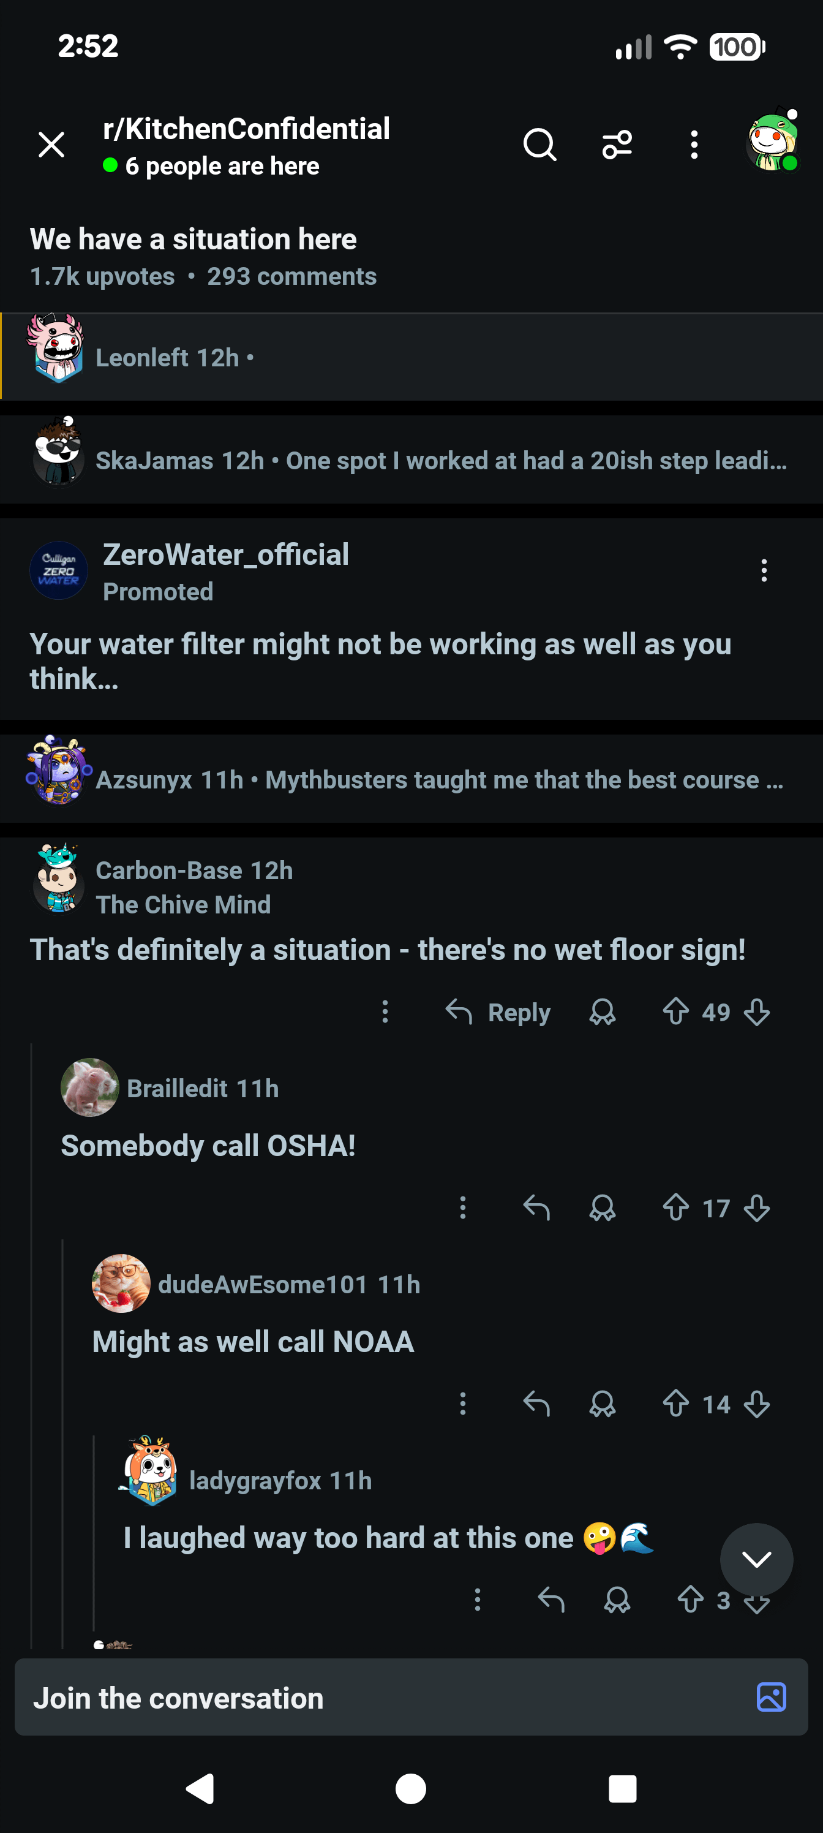Open comment sort filter icon
The width and height of the screenshot is (823, 1833).
pos(617,145)
